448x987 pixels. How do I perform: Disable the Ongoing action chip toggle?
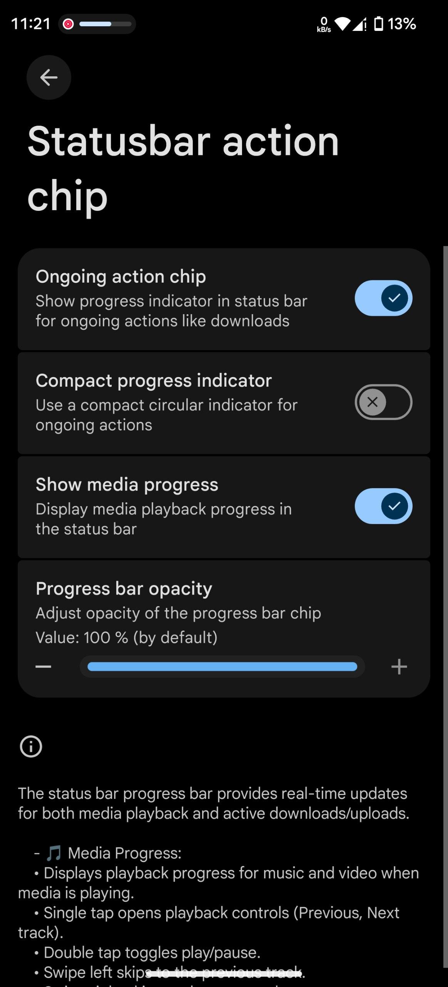[383, 298]
